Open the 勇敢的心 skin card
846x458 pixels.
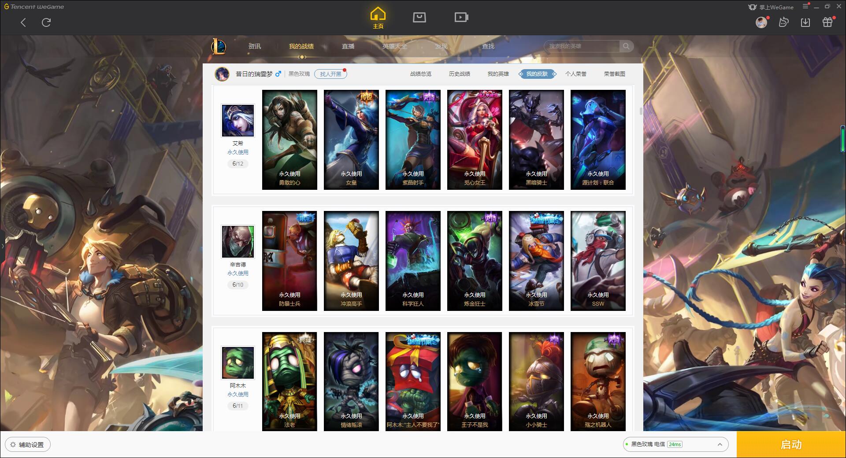289,140
